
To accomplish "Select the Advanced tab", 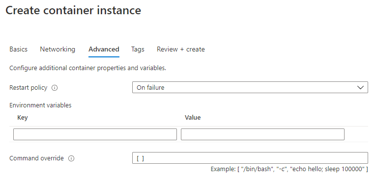I will 104,50.
